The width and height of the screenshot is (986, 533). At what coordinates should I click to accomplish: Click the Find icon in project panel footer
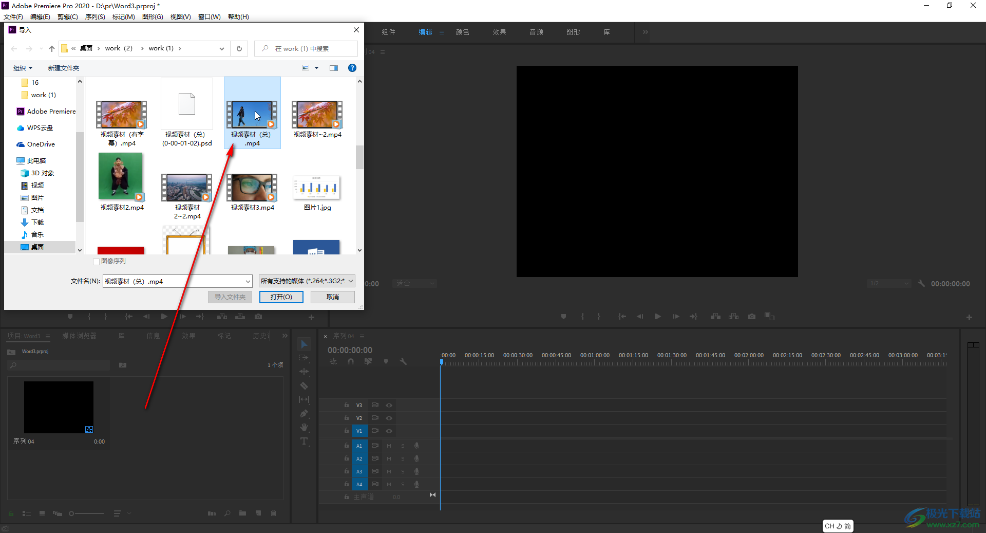click(227, 513)
